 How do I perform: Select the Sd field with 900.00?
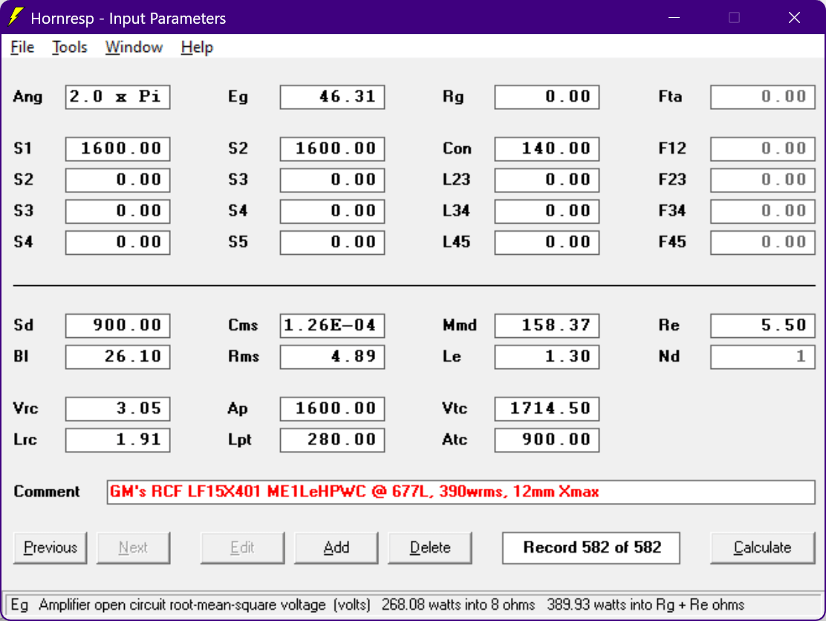(117, 325)
